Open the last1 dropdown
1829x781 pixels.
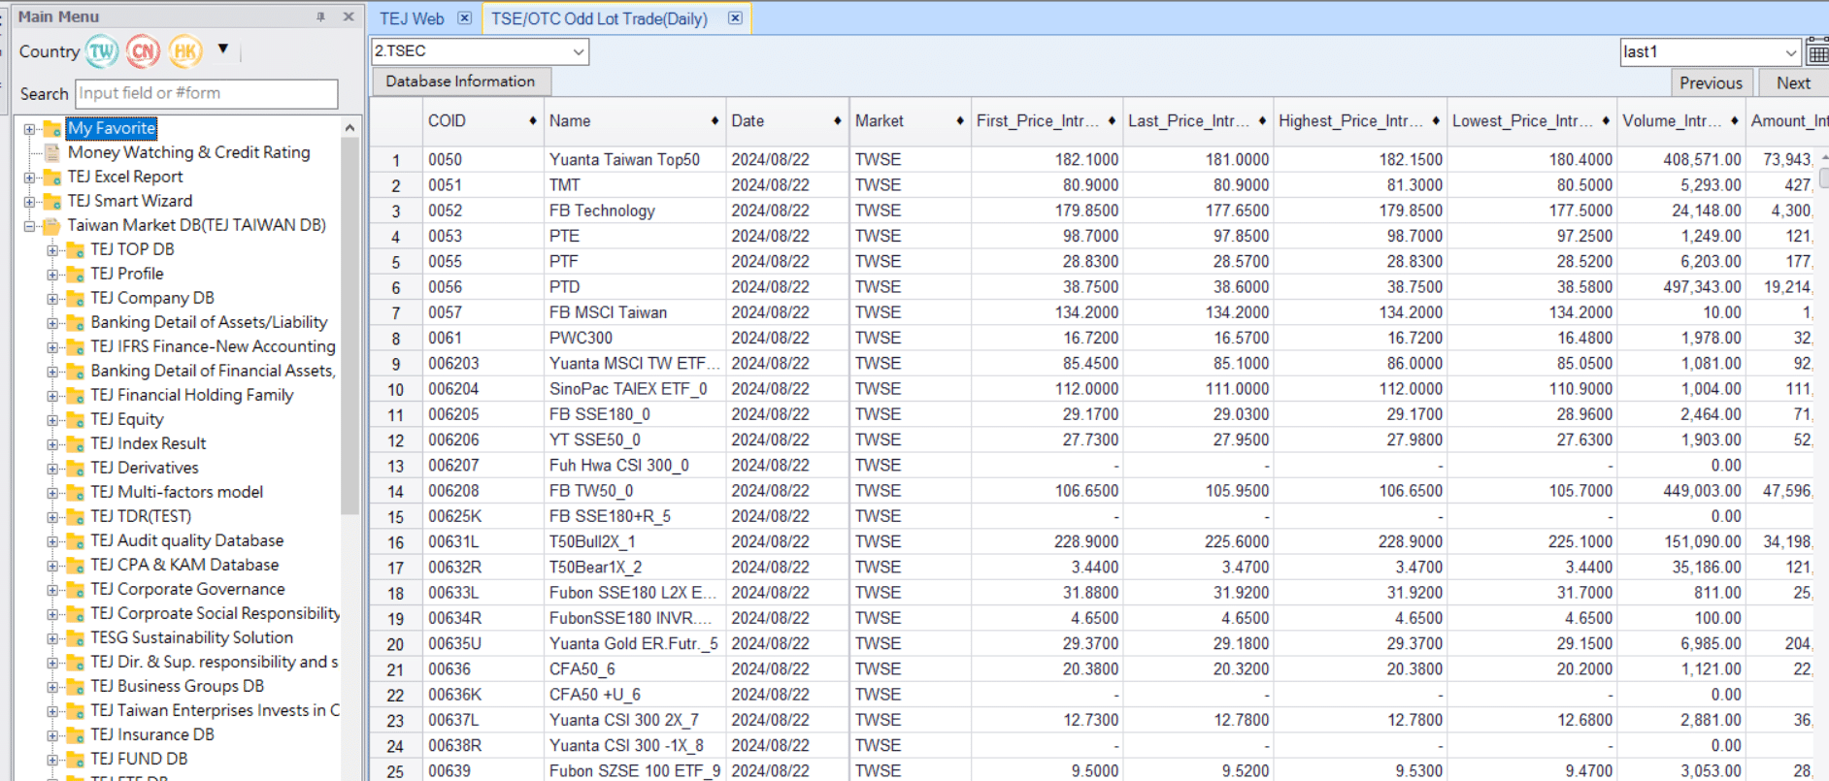pos(1790,52)
